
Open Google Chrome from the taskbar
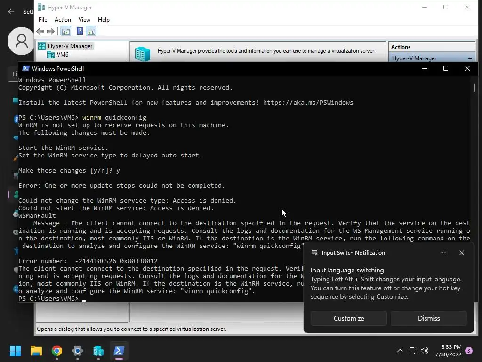[x=57, y=351]
